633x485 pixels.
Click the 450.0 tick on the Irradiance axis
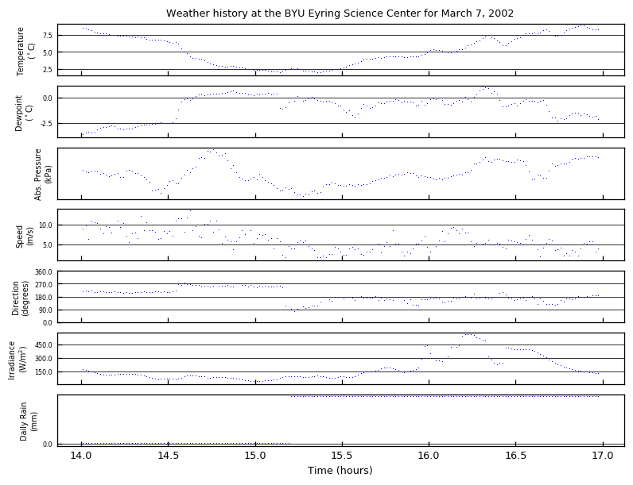[x=44, y=345]
